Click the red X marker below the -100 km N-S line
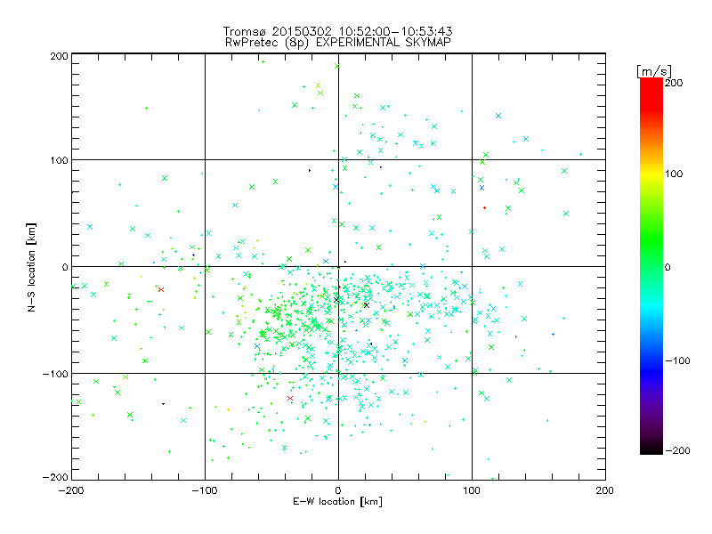The height and width of the screenshot is (534, 712). [290, 398]
